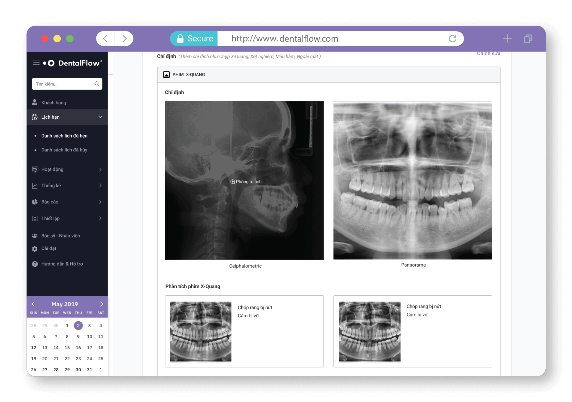
Task: Go to next month in calendar
Action: 102,304
